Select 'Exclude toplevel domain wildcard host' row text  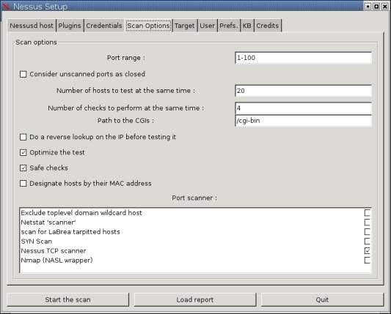pyautogui.click(x=81, y=213)
